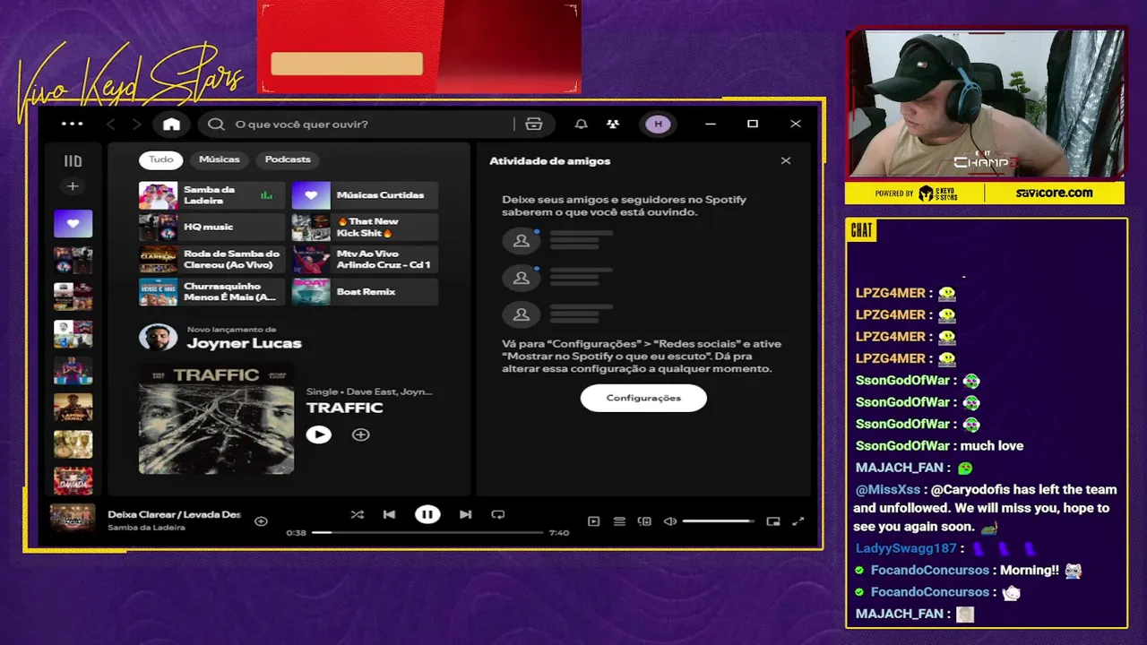Open Liked Songs heart tile in sidebar
Viewport: 1147px width, 645px height.
point(73,223)
